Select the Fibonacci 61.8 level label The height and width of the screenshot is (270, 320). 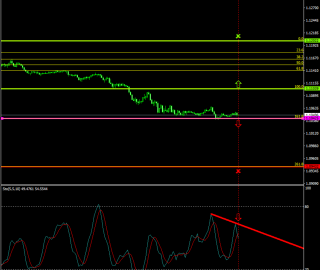(x=299, y=68)
